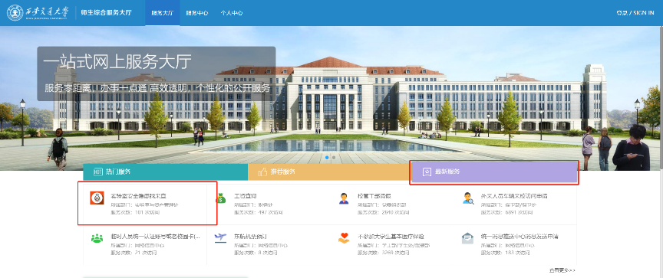The width and height of the screenshot is (663, 278).
Task: Go to 个人中心 in the top navigation
Action: (231, 13)
